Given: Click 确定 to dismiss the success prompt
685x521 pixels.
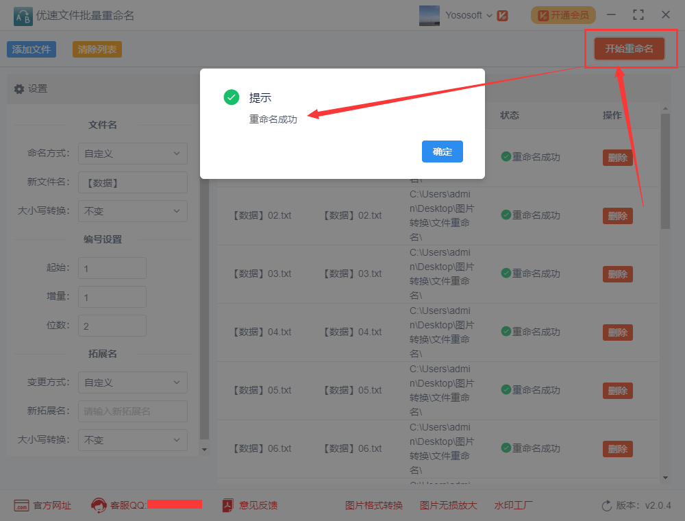Looking at the screenshot, I should (442, 152).
